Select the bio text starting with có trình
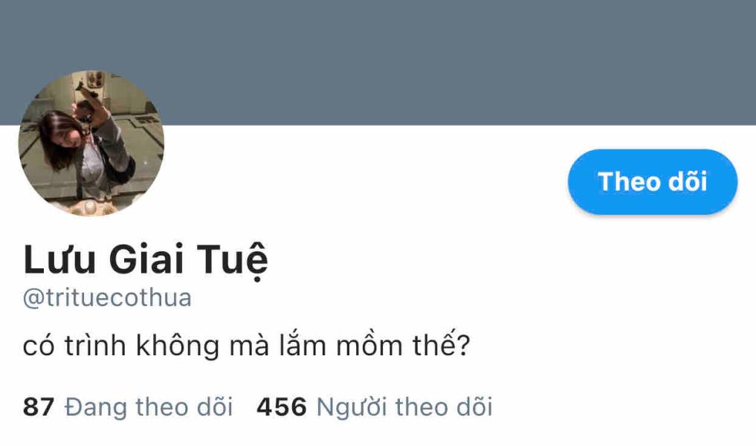This screenshot has width=756, height=446. point(246,345)
